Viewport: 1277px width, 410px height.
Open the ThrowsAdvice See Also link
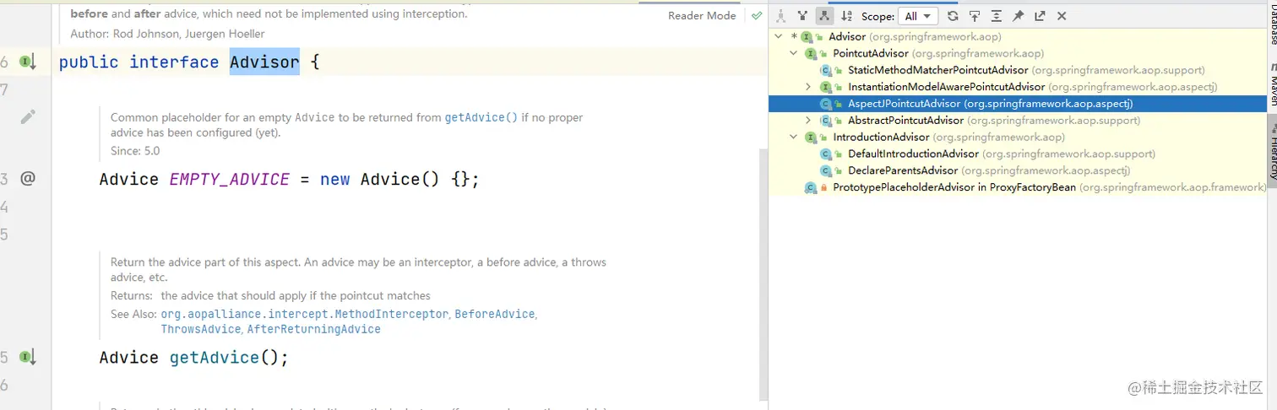click(200, 329)
